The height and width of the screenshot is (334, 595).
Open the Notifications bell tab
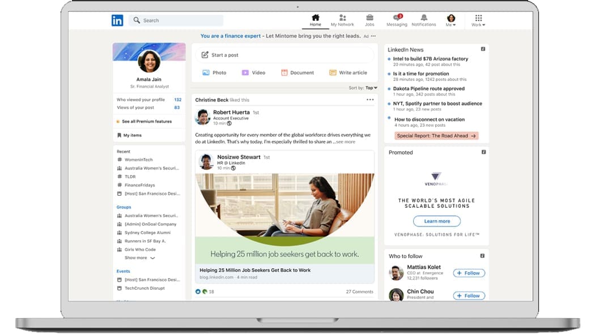coord(424,20)
